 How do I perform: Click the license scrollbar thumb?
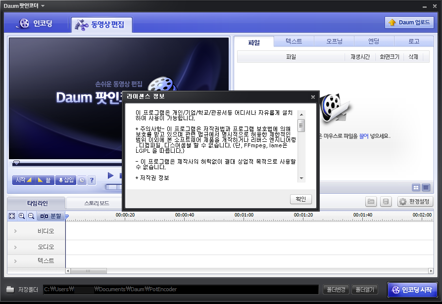[x=301, y=126]
